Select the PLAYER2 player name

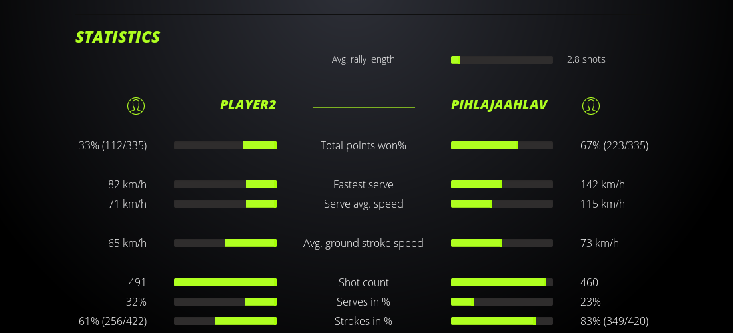pyautogui.click(x=247, y=105)
